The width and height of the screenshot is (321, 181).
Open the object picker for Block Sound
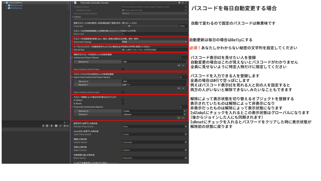tap(185, 158)
